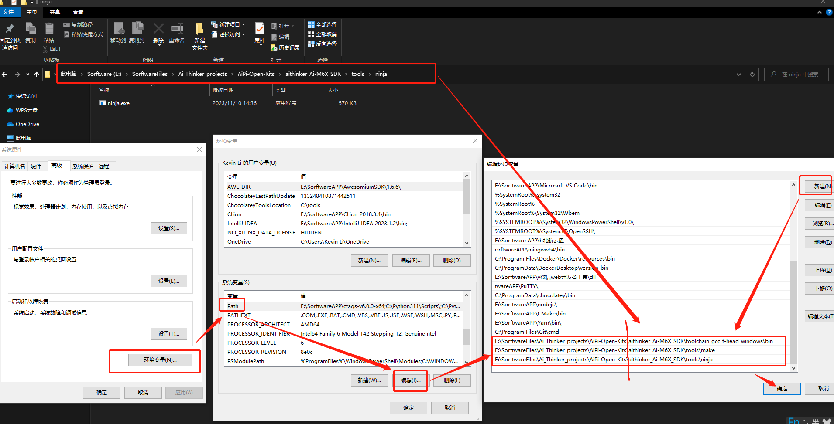Screen dimensions: 834x424
Task: Click Select All (全部选择)
Action: click(x=323, y=25)
